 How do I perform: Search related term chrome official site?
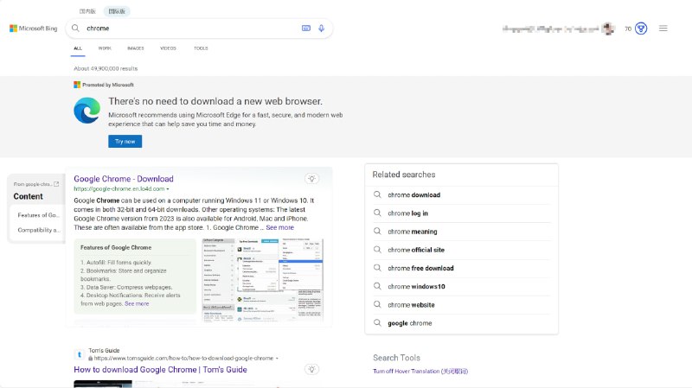pos(416,250)
